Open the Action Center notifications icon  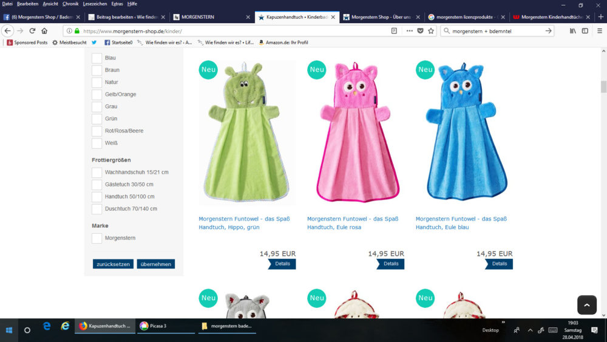[594, 330]
